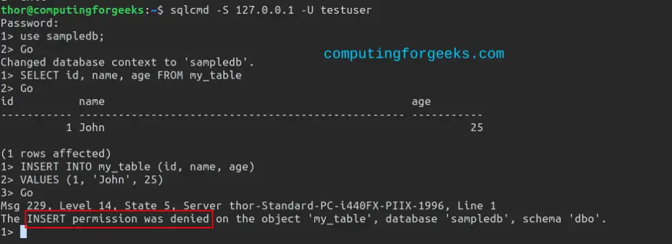Click the age value 25 in the result row
This screenshot has width=672, height=244.
[x=476, y=127]
